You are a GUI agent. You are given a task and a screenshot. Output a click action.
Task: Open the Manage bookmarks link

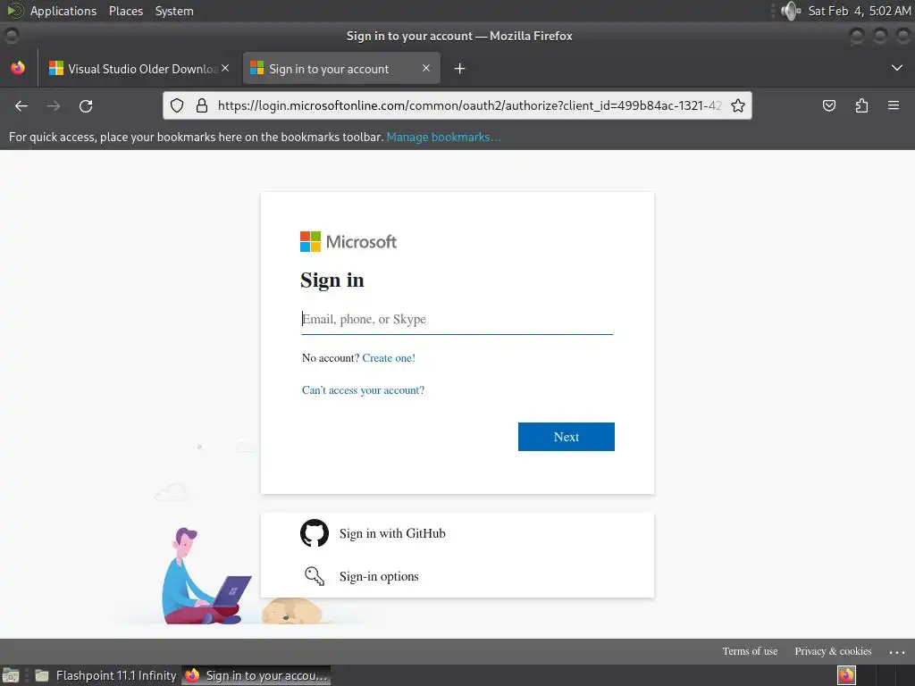point(443,137)
